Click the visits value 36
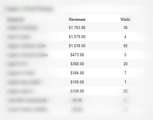Screen dimensions: 153x120 coord(126,28)
